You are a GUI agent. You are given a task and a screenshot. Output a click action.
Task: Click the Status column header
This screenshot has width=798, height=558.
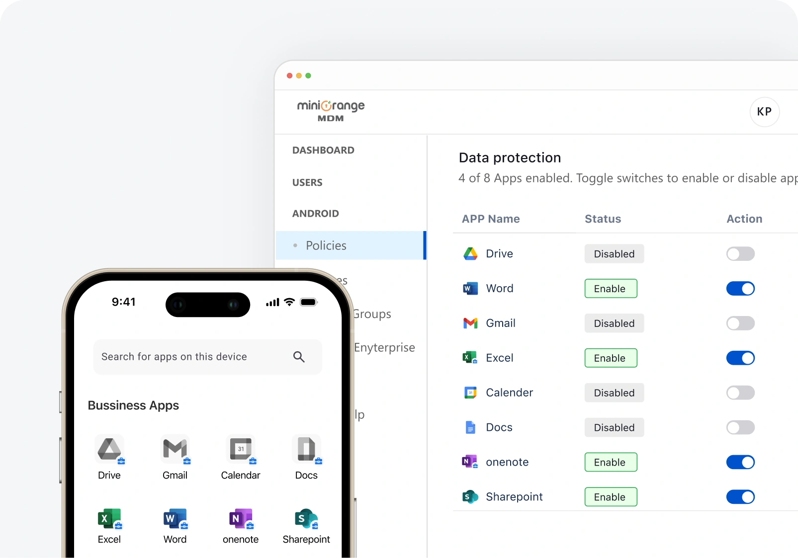(x=603, y=219)
